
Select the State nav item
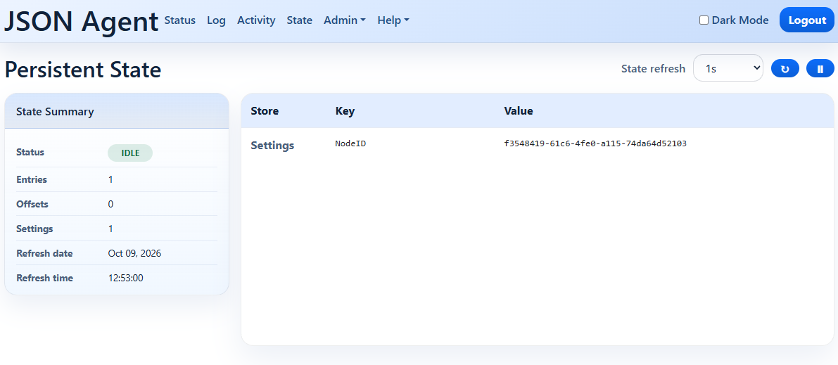[x=299, y=20]
